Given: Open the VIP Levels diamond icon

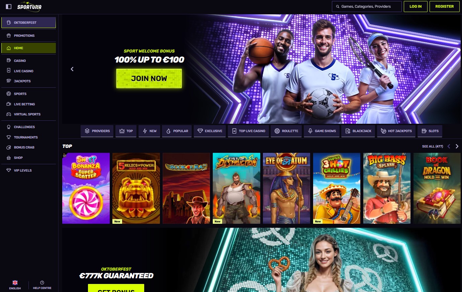Looking at the screenshot, I should [9, 170].
